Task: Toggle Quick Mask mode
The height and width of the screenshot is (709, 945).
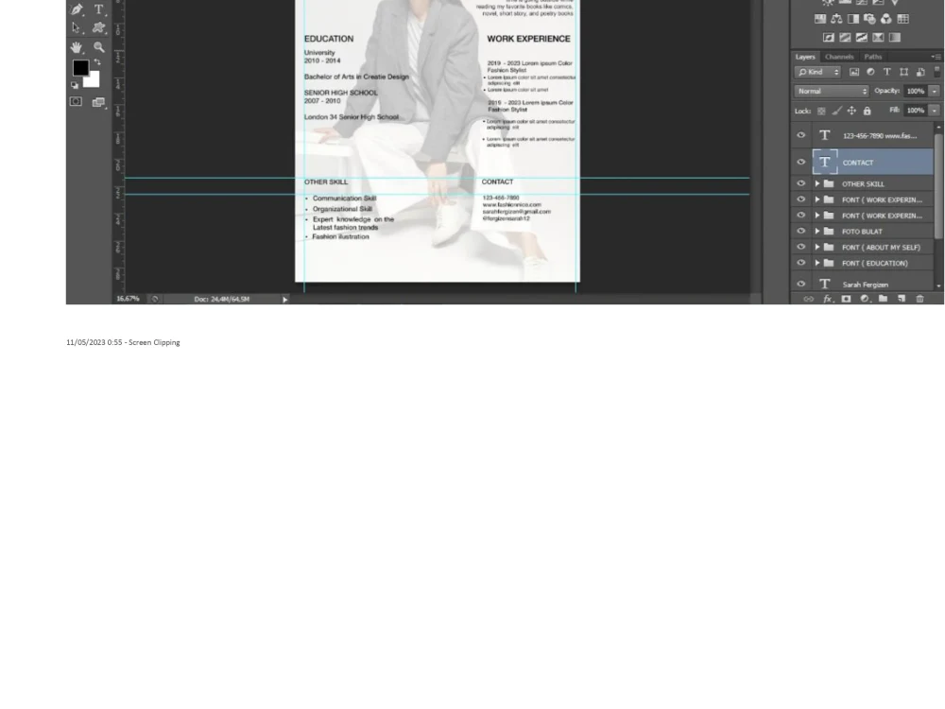Action: point(76,101)
